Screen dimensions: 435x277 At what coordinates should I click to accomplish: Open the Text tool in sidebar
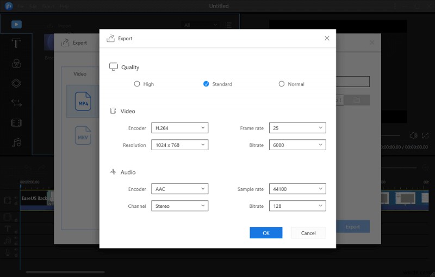pyautogui.click(x=16, y=44)
